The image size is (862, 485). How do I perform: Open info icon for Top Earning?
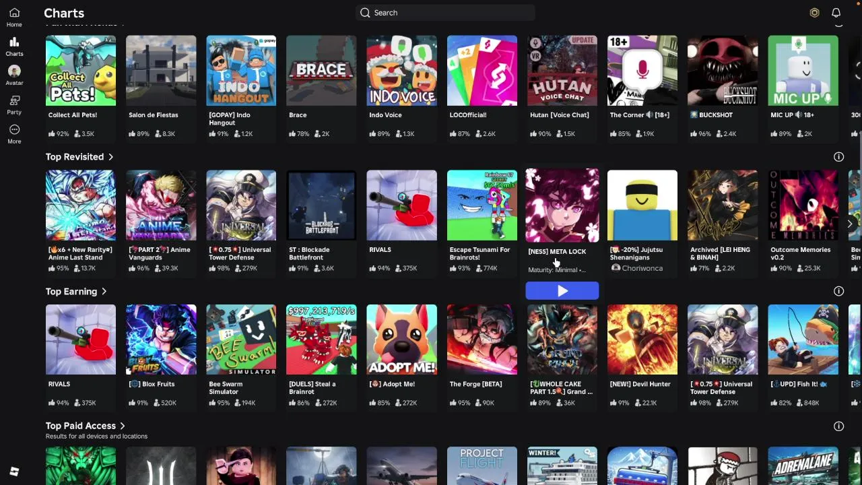point(838,292)
